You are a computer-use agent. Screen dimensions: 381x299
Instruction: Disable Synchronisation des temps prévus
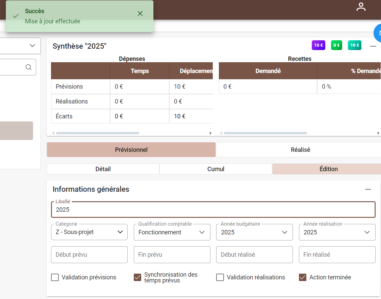coord(137,277)
